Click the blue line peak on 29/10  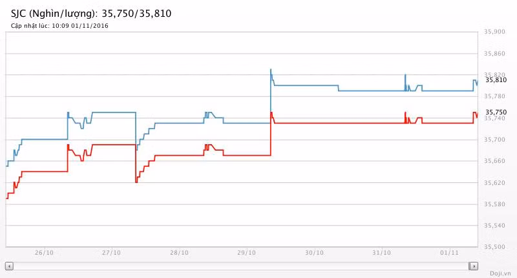click(271, 70)
